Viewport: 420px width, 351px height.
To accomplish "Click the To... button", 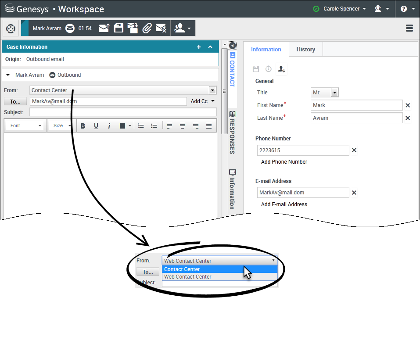I will click(15, 102).
